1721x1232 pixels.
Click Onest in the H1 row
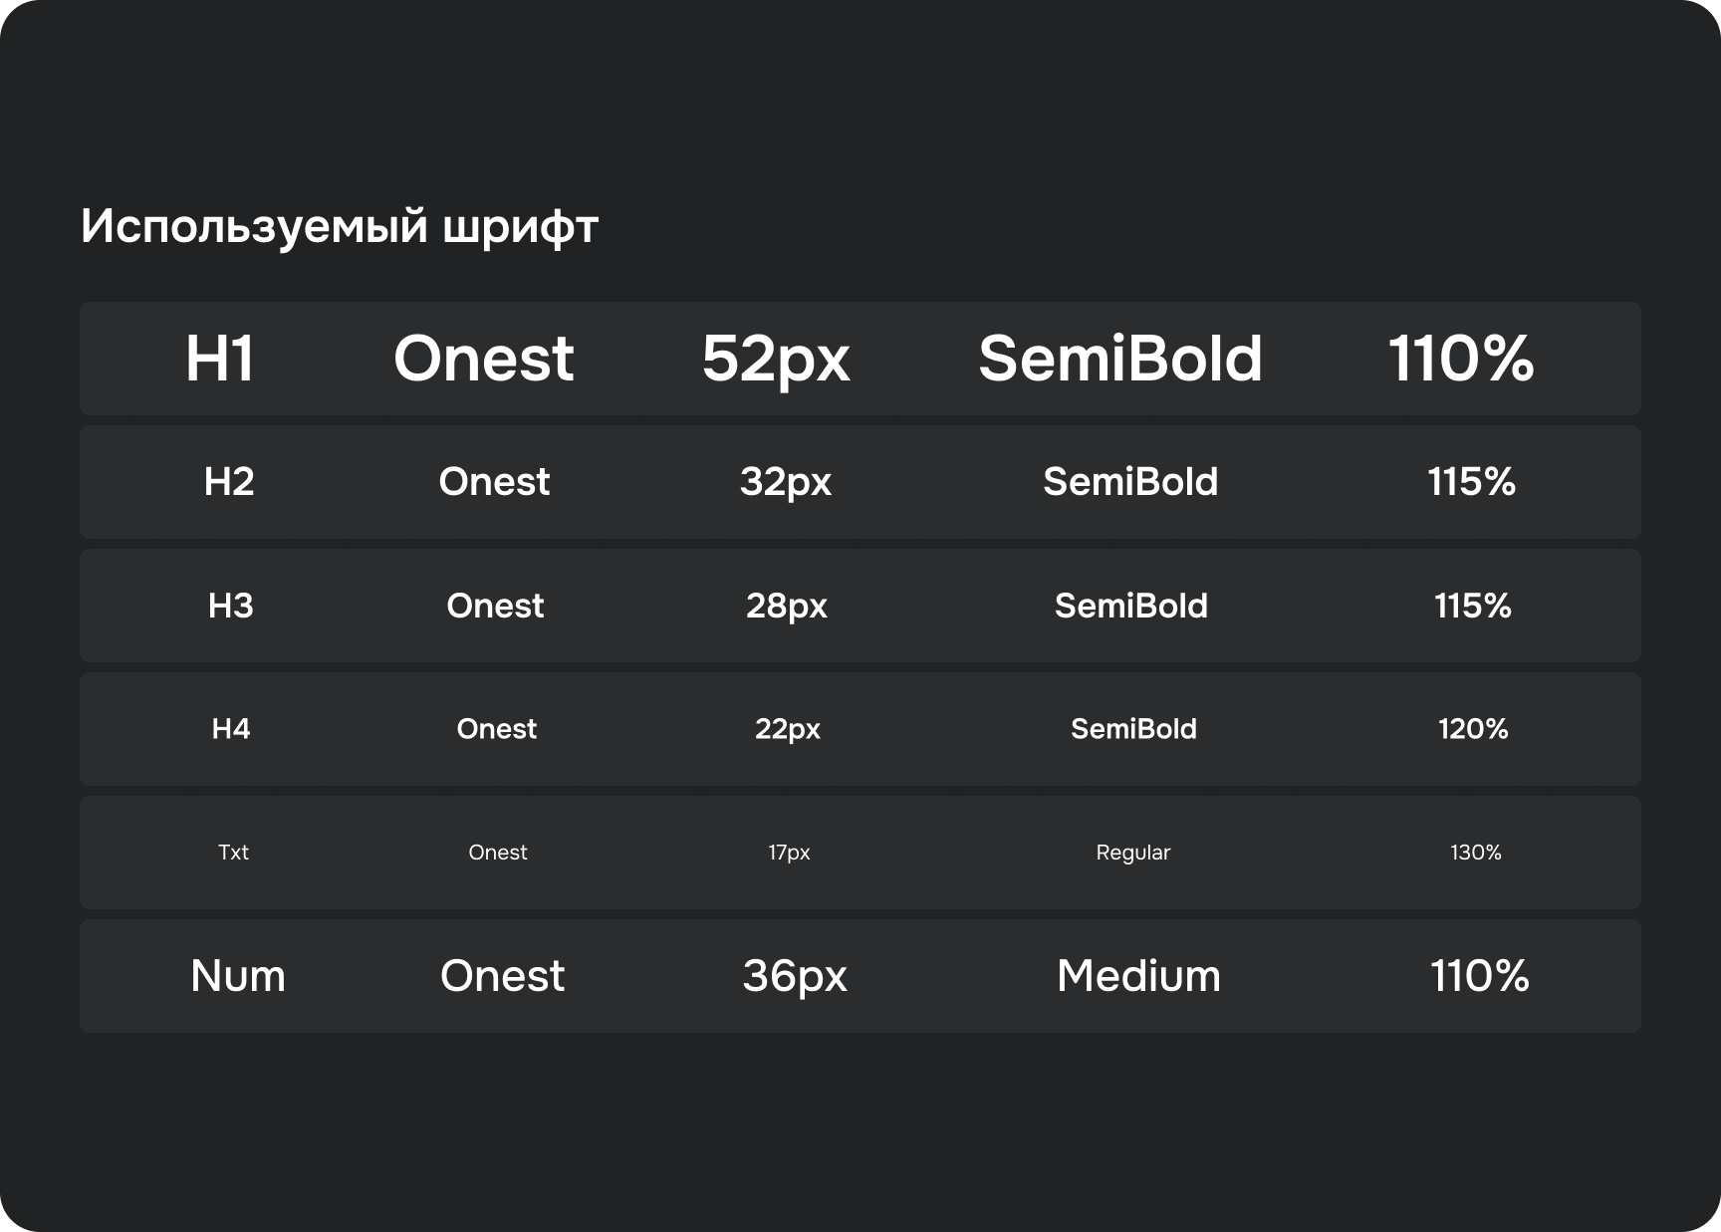pos(484,359)
